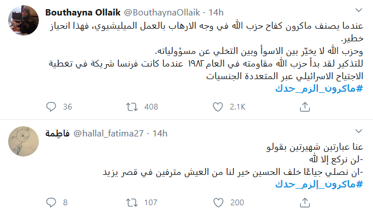Viewport: 373px width, 211px height.
Task: Expand options chevron on Bouthayna's tweet
Action: [x=359, y=10]
